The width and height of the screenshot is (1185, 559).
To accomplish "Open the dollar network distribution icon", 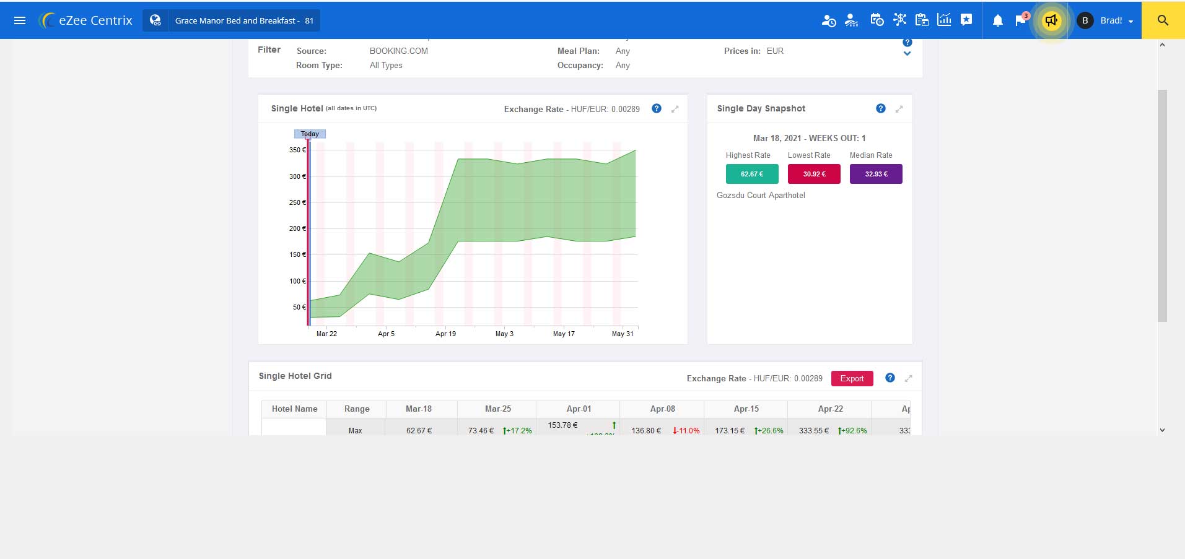I will pyautogui.click(x=899, y=20).
